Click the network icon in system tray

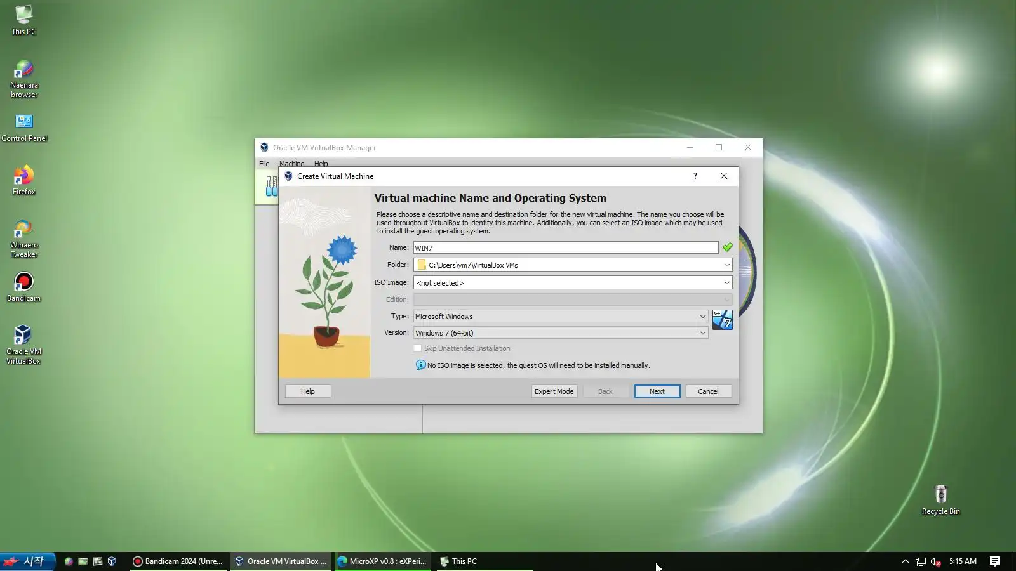pos(920,561)
